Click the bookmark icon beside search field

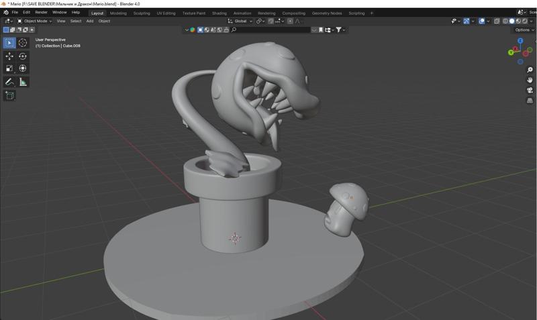click(x=321, y=30)
